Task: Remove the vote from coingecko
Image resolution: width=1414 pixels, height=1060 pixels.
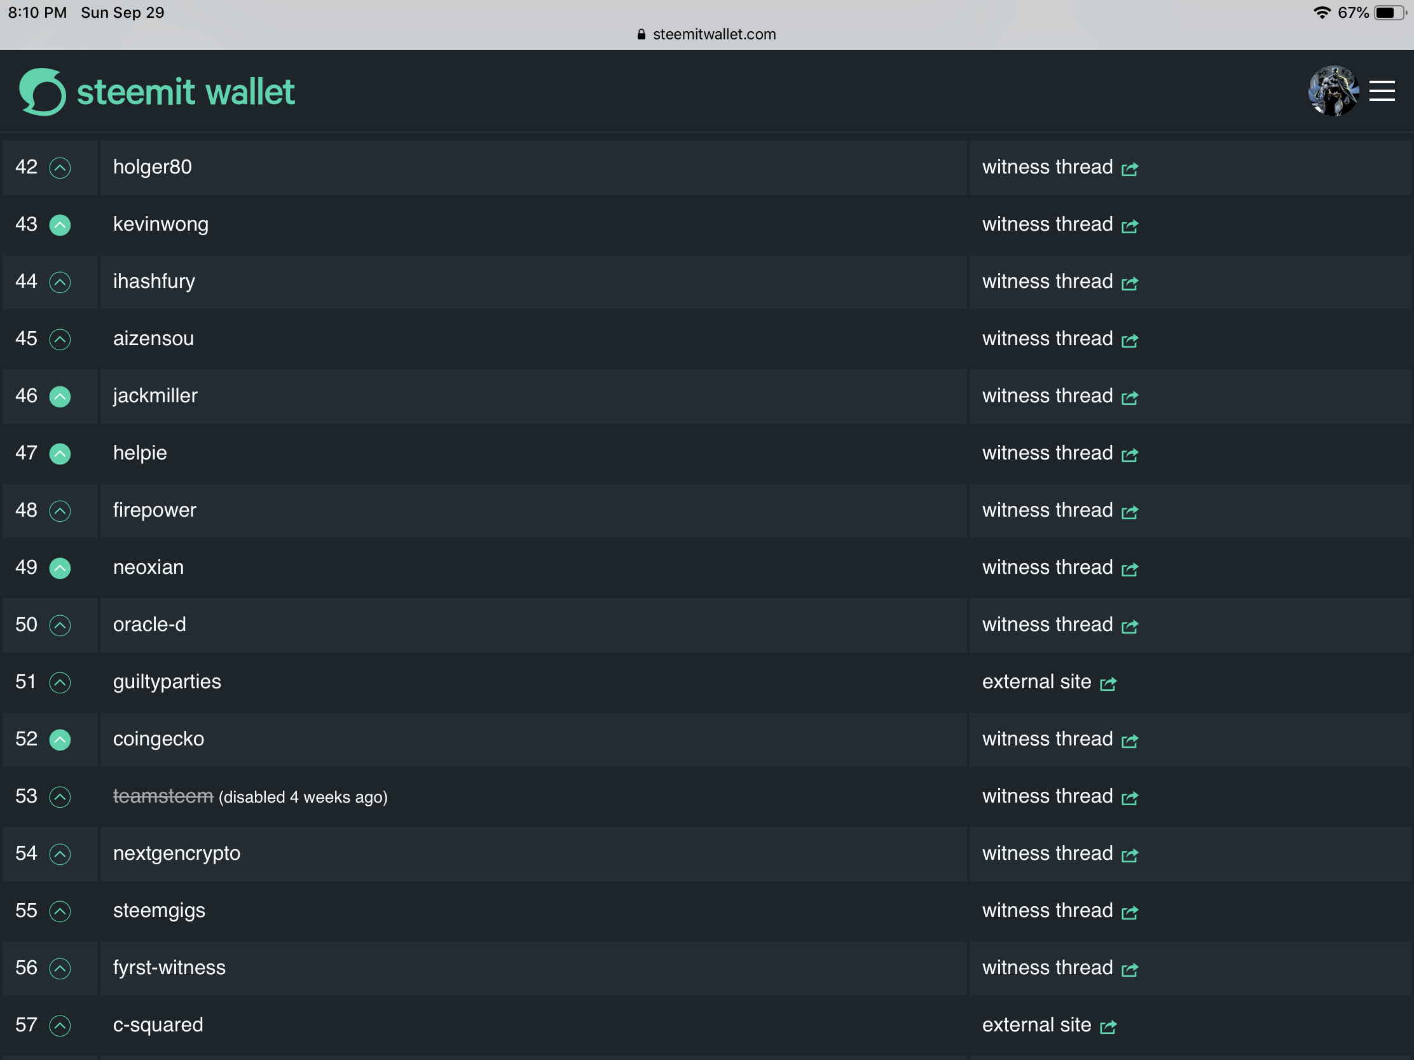Action: 60,740
